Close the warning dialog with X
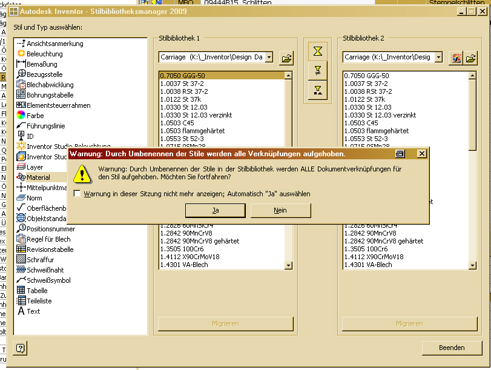The height and width of the screenshot is (370, 491). point(422,154)
